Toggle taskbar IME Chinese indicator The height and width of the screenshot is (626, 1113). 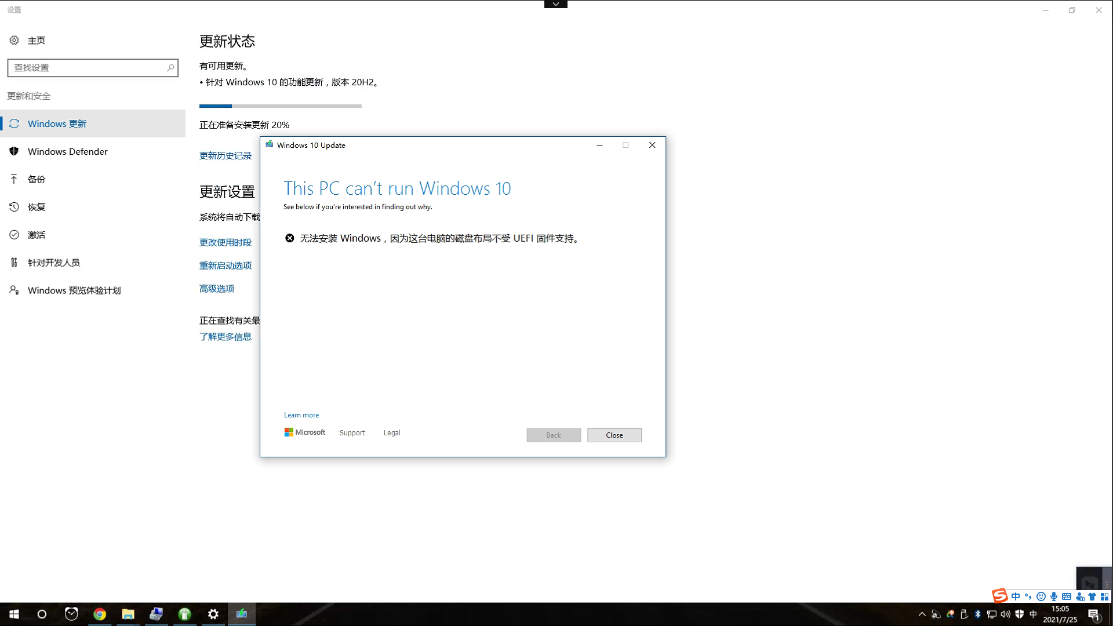pos(1033,614)
